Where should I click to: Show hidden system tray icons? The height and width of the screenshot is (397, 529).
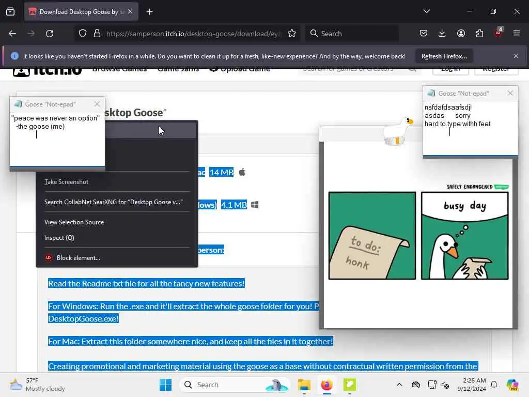pos(399,385)
